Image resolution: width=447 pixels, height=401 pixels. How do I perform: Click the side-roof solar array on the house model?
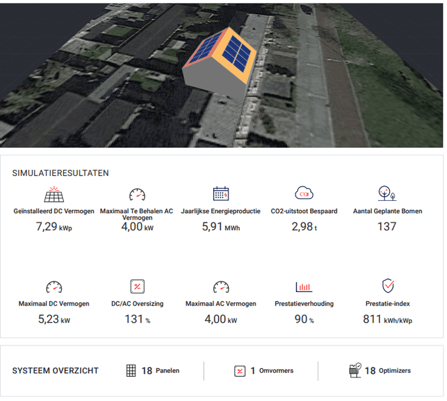205,48
